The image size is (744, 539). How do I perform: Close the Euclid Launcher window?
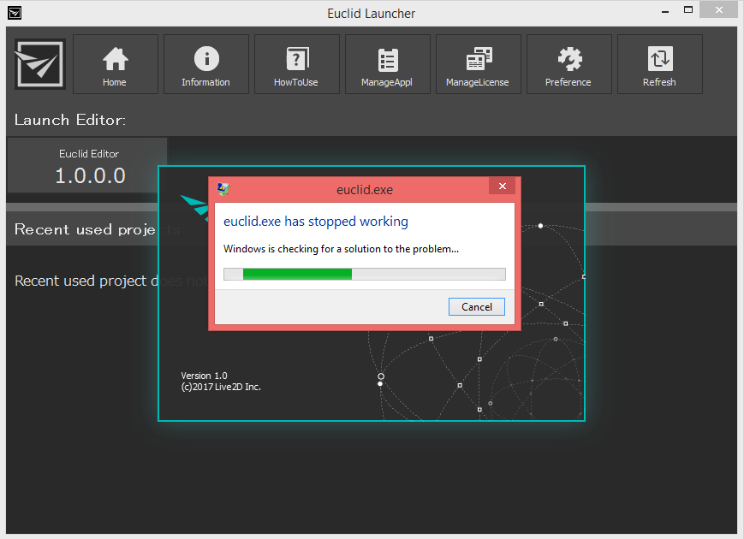coord(719,10)
